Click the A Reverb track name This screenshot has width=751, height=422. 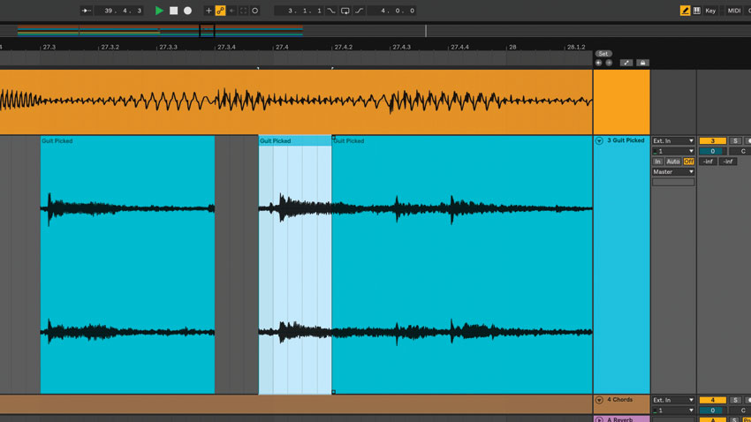click(x=619, y=419)
